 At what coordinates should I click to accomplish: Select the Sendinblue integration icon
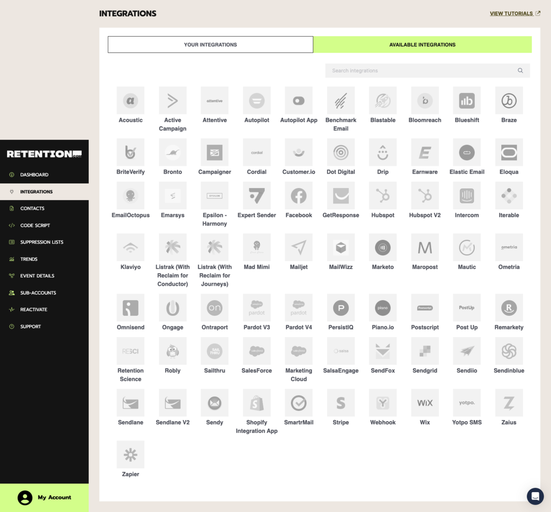click(509, 351)
